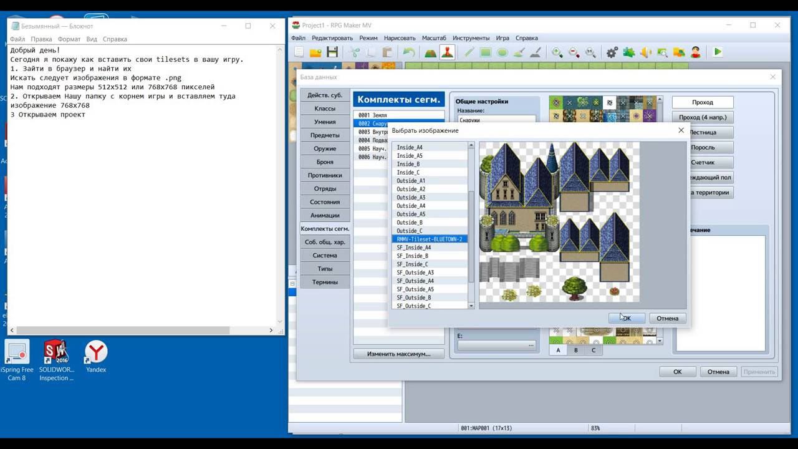Image resolution: width=798 pixels, height=449 pixels.
Task: Click the Название input field
Action: (x=497, y=120)
